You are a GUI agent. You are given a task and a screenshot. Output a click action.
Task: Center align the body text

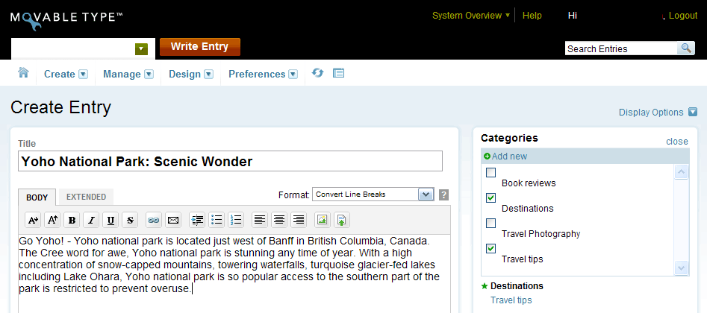tap(278, 220)
